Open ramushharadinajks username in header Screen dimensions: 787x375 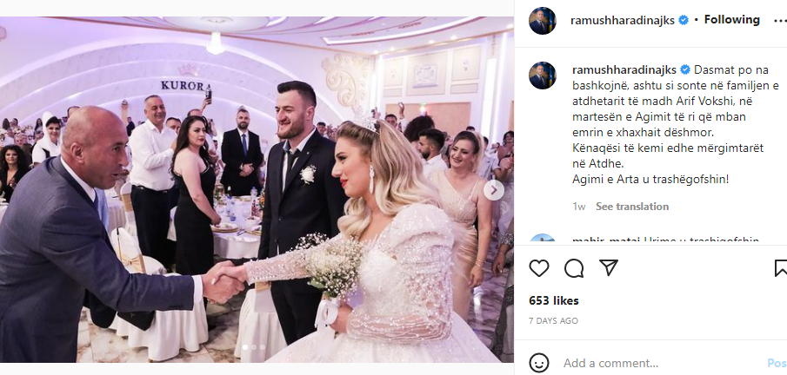click(x=623, y=20)
